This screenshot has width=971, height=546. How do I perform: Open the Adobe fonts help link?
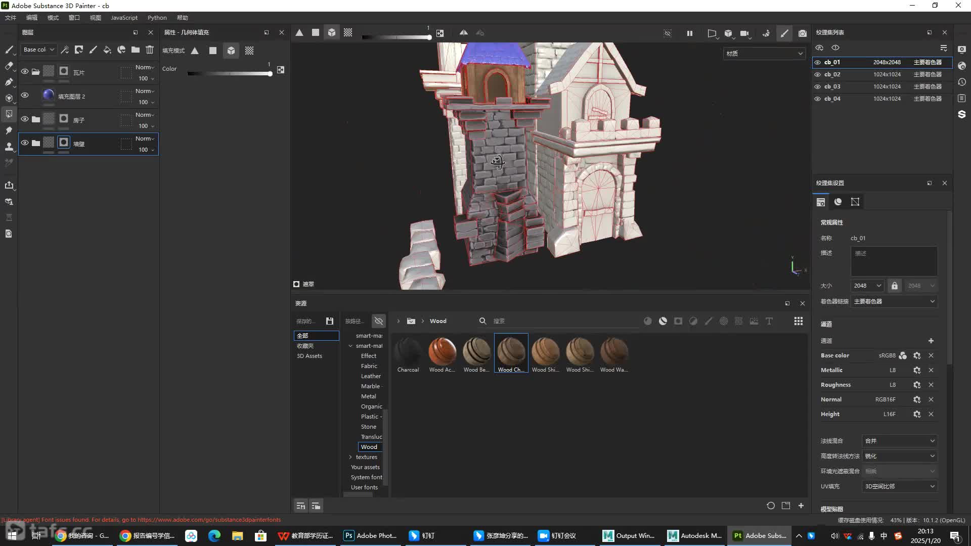coord(209,520)
